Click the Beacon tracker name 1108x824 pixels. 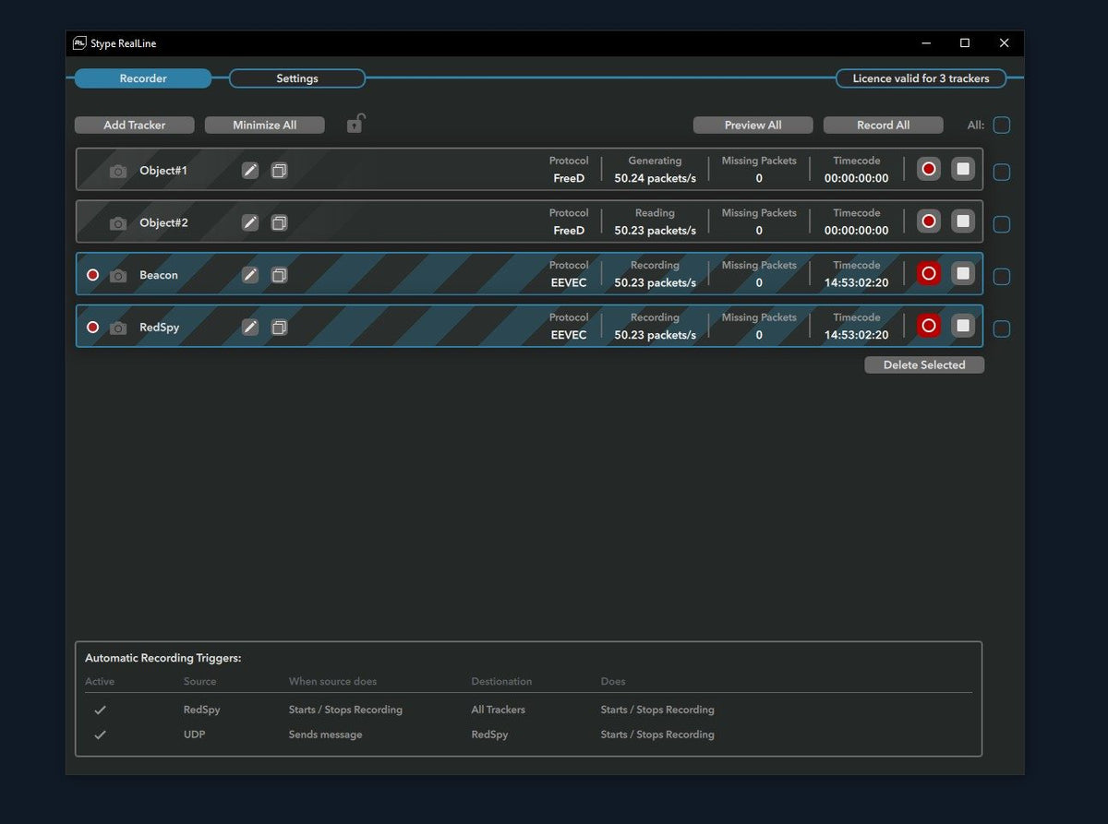pos(159,275)
